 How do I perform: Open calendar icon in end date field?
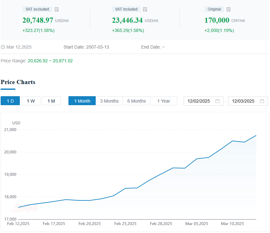pos(262,101)
